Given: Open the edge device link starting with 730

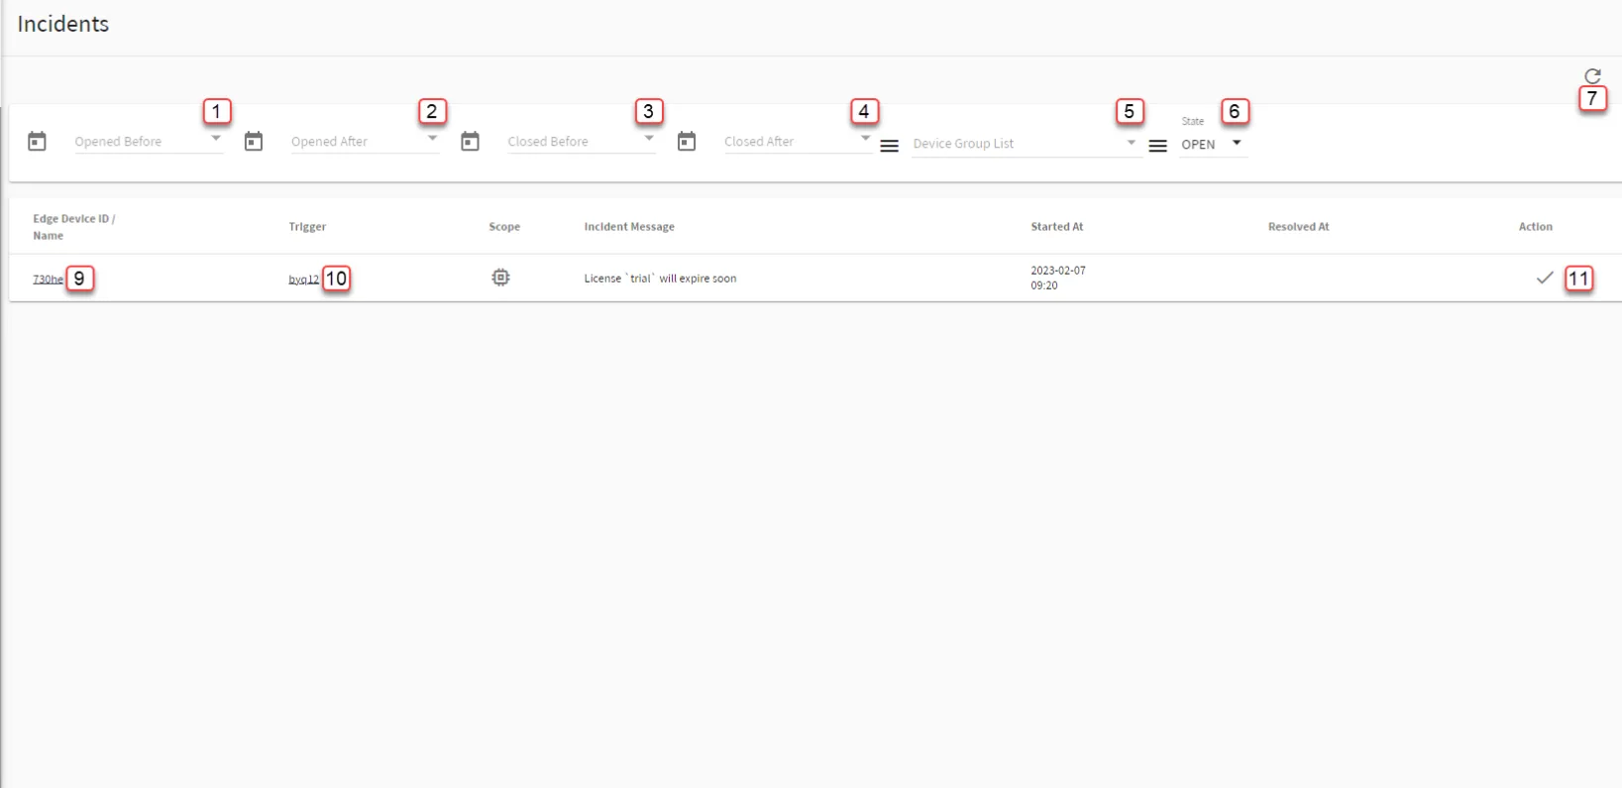Looking at the screenshot, I should tap(48, 280).
